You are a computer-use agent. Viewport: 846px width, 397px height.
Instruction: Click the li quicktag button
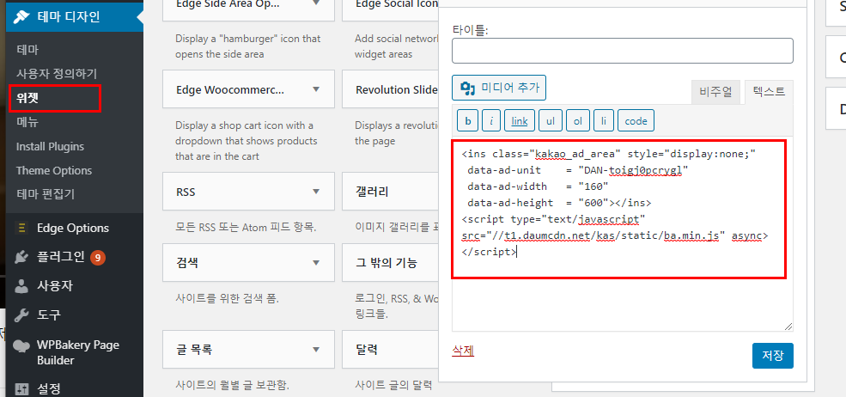(604, 121)
